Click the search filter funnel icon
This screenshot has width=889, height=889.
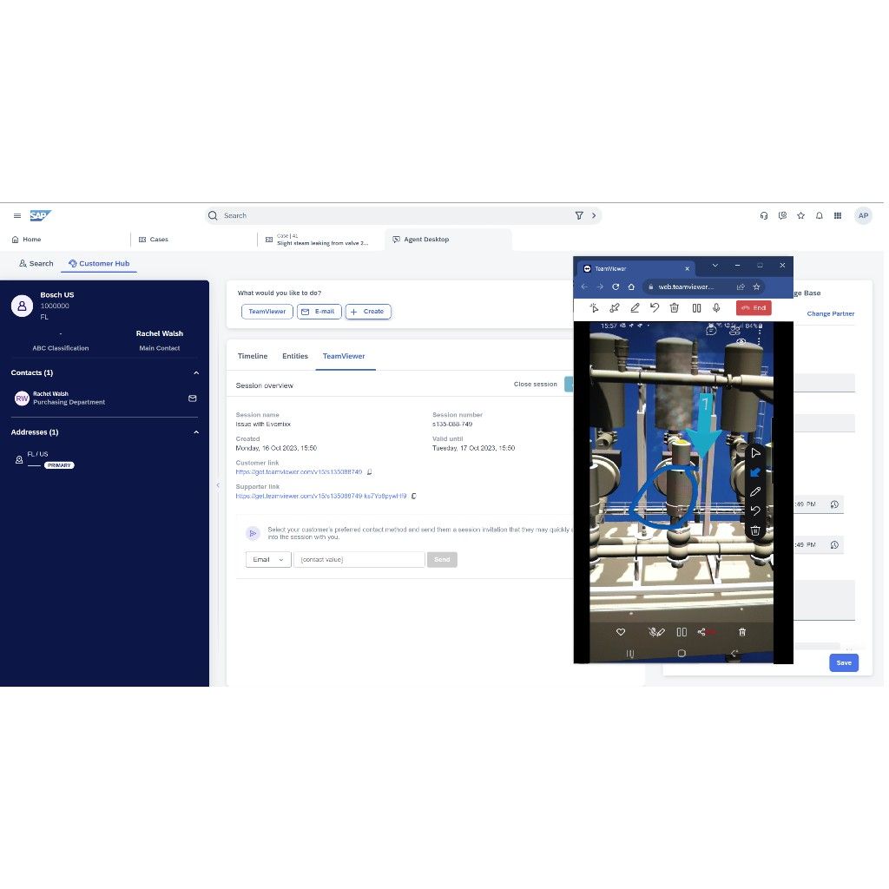click(579, 215)
